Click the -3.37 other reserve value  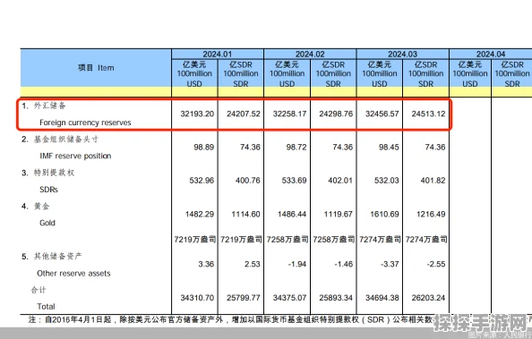(390, 264)
